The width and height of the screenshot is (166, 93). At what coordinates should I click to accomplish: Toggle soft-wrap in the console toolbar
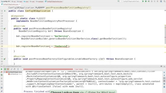tap(164, 78)
